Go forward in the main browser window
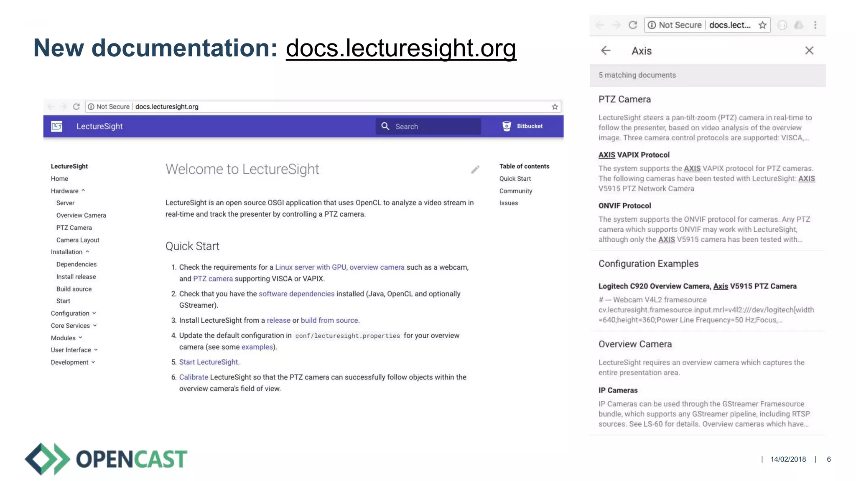856x481 pixels. 64,106
